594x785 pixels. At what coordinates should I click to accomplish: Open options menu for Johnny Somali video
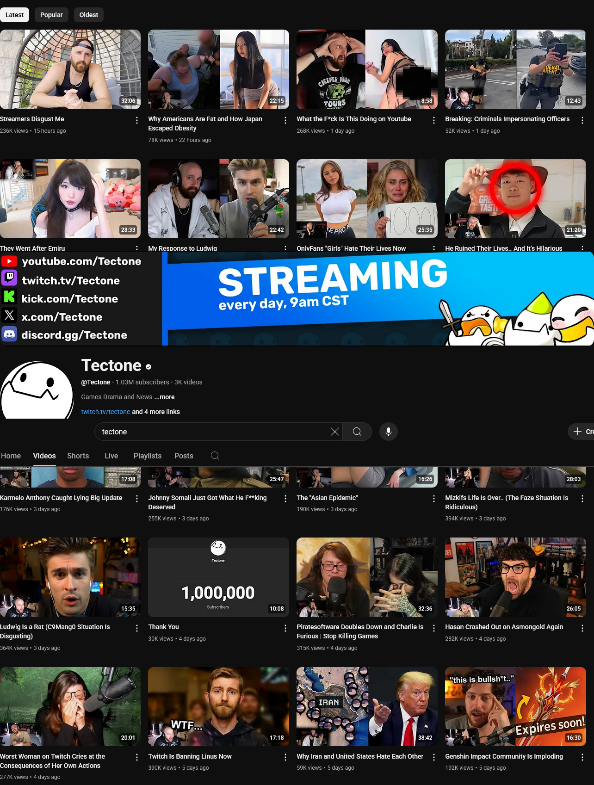click(x=285, y=499)
